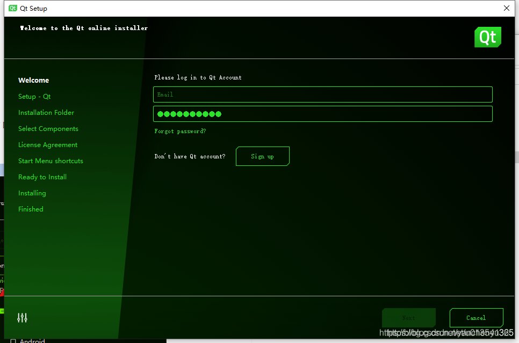Focus the Email input field
The image size is (519, 343).
click(323, 94)
